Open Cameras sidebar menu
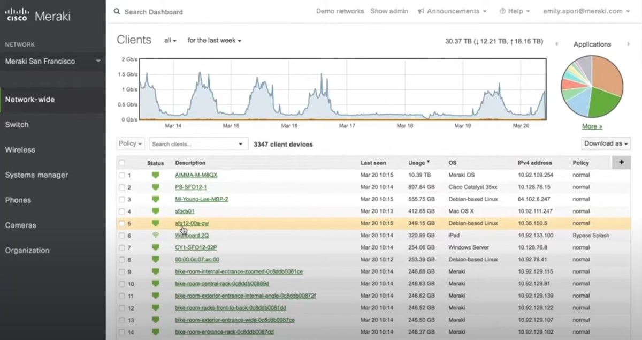This screenshot has width=642, height=340. pyautogui.click(x=20, y=225)
